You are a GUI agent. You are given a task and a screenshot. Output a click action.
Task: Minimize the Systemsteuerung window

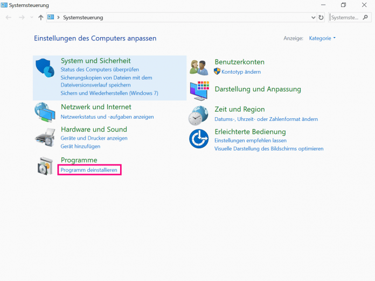click(323, 5)
